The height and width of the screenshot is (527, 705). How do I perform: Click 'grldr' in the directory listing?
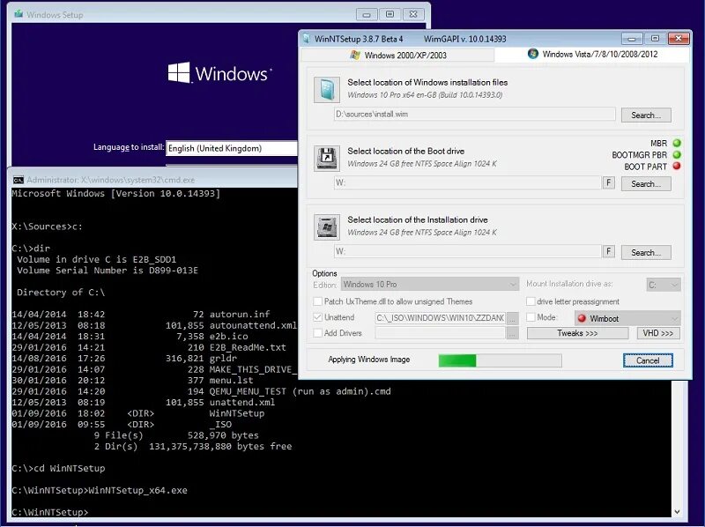pyautogui.click(x=223, y=359)
